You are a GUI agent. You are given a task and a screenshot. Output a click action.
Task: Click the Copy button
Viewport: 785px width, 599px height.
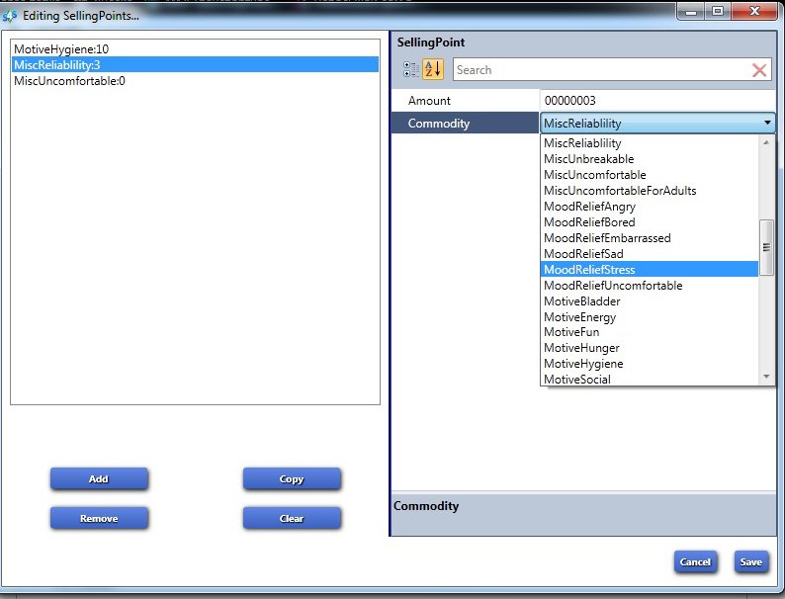point(292,479)
